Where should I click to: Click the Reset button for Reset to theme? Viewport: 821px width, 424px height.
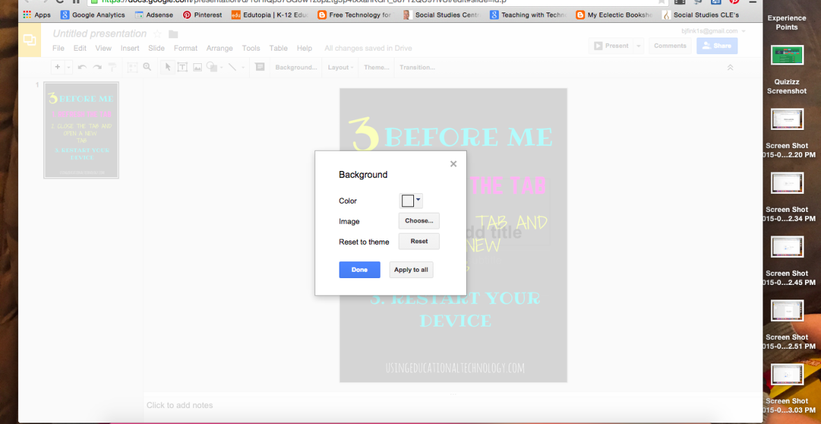(x=419, y=241)
